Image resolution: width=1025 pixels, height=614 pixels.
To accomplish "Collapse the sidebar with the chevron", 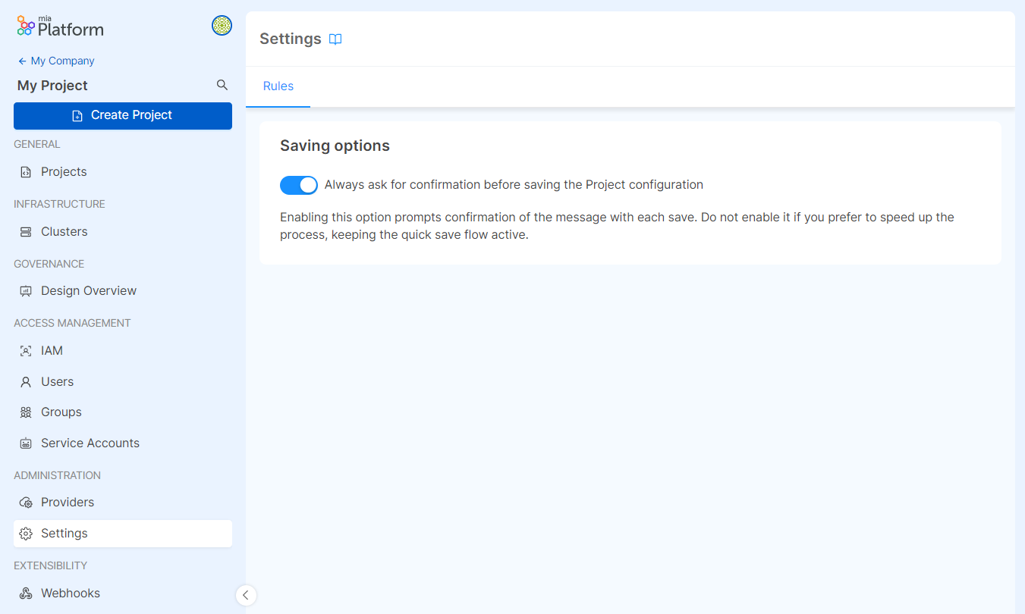I will 246,595.
